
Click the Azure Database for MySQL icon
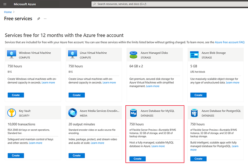pos(134,113)
